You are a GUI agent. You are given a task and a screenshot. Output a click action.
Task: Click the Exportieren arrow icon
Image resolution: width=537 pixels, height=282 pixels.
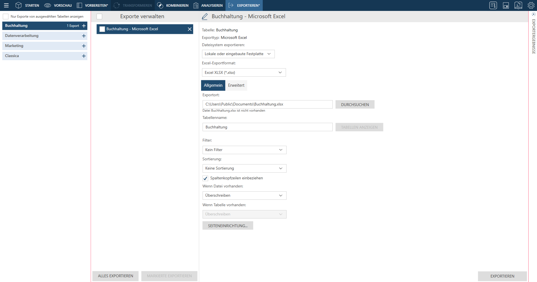tap(231, 5)
